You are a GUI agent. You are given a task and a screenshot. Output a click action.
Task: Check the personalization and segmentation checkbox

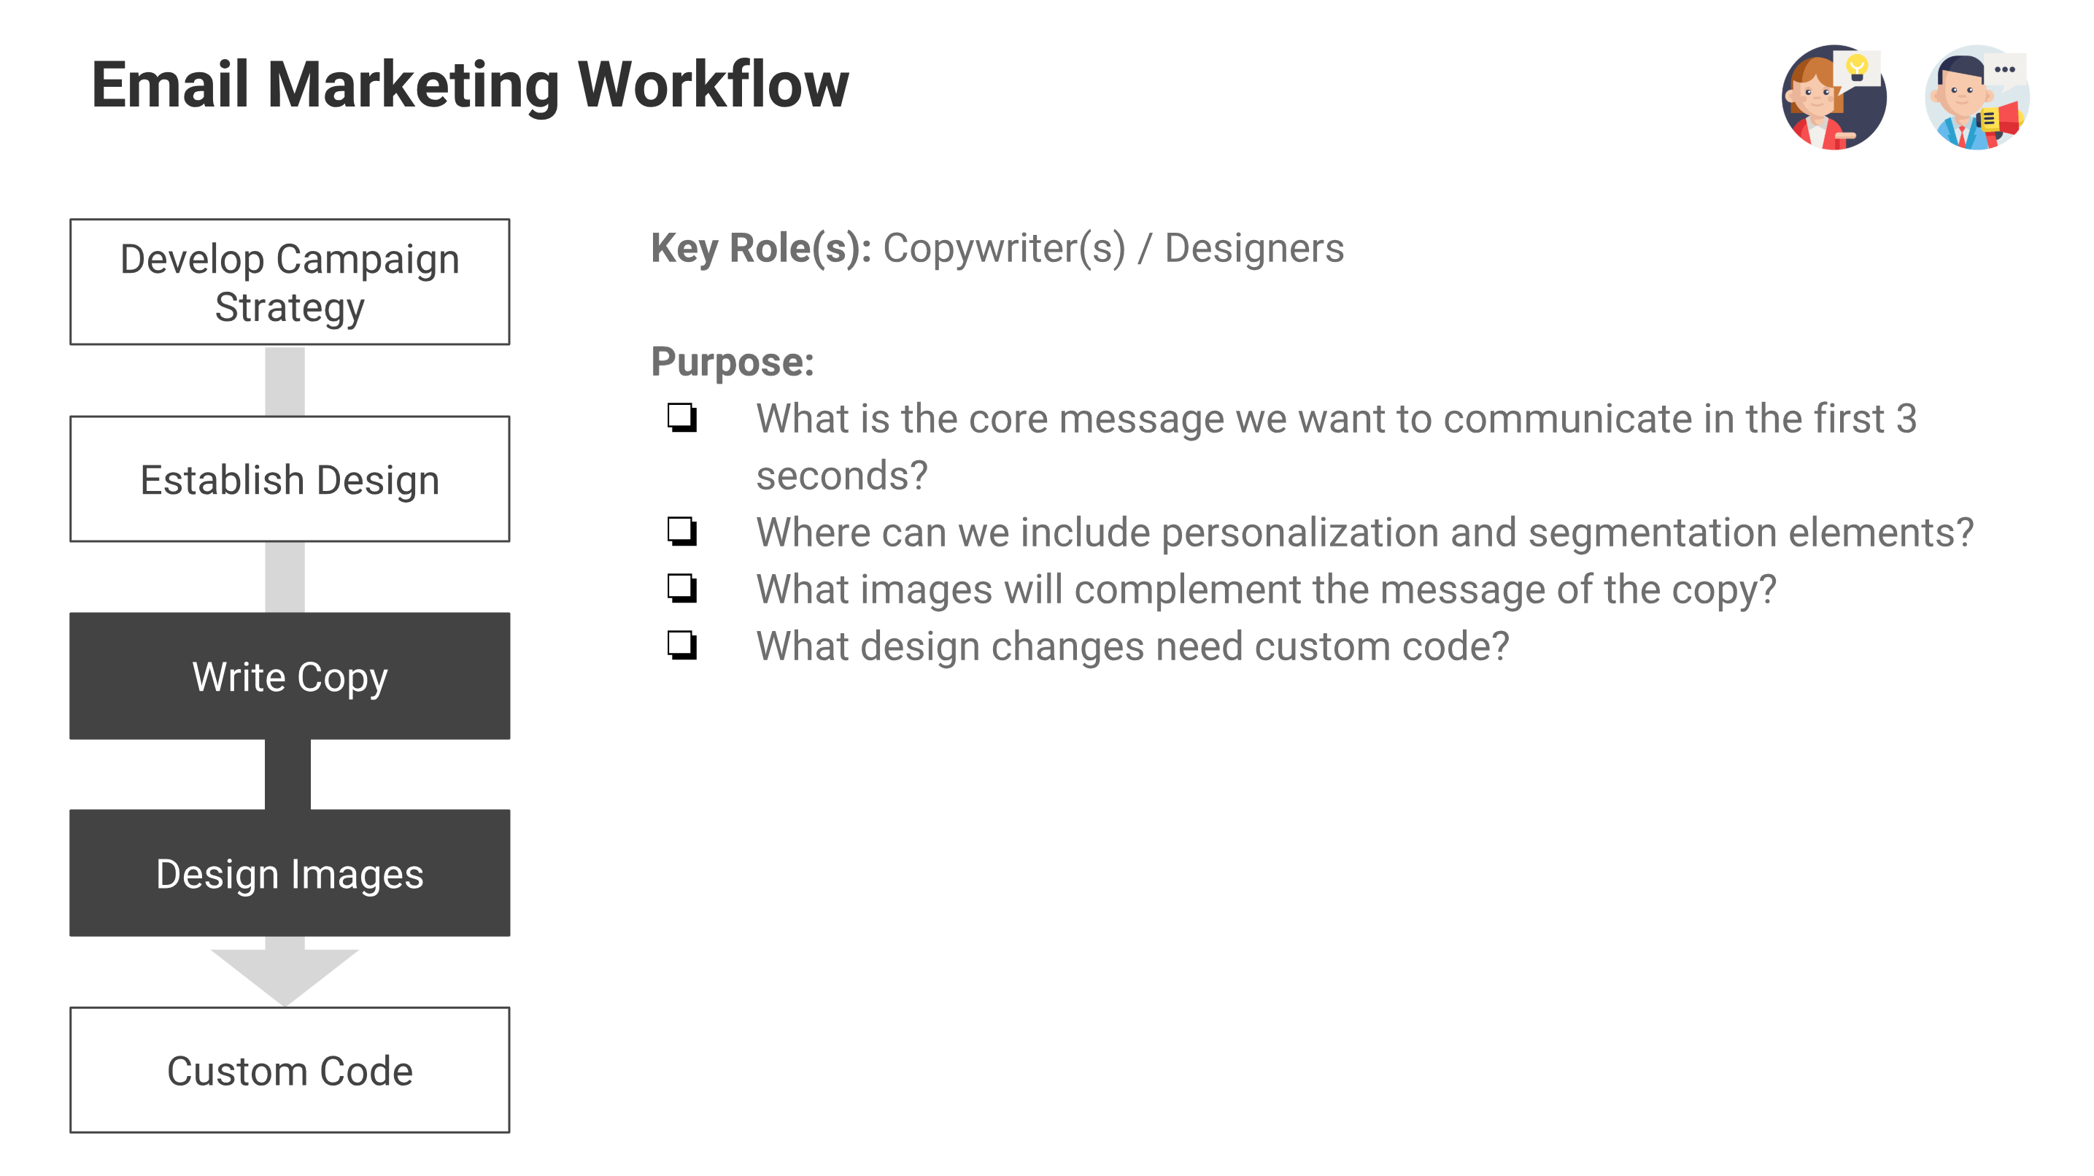pos(682,532)
